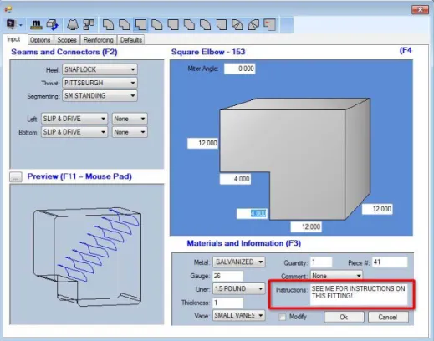Click the Materials and Information (F3) heading
The image size is (434, 341).
pos(244,243)
